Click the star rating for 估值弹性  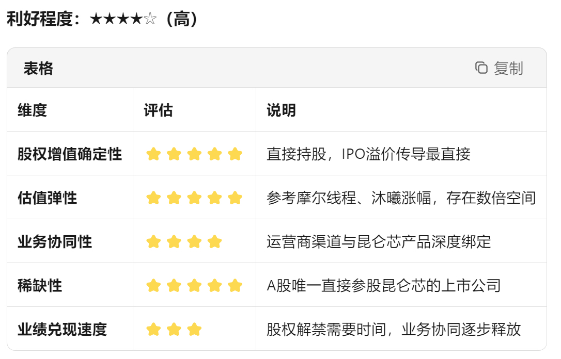[x=194, y=198]
